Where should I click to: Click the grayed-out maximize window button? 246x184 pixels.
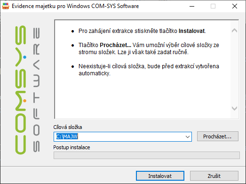(213, 6)
